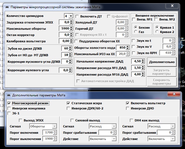Image resolution: width=185 pixels, height=149 pixels.
Task: Check the Внеш. №2 checkbox
Action: tap(156, 19)
